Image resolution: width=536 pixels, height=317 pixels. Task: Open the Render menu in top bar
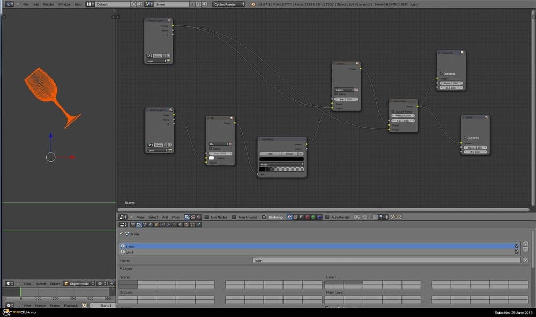(x=48, y=4)
